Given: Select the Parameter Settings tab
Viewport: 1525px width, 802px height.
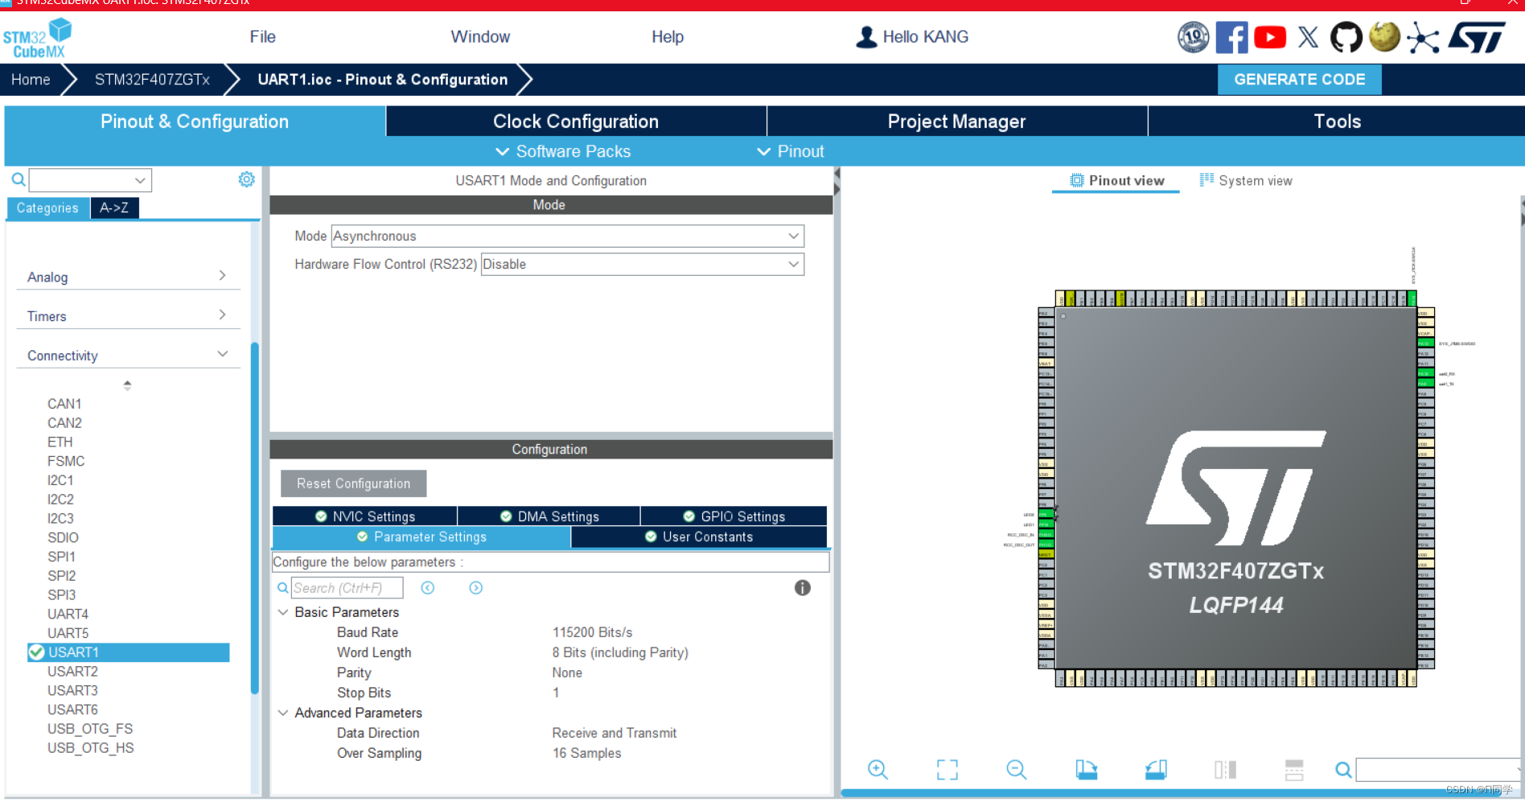Looking at the screenshot, I should click(x=421, y=537).
